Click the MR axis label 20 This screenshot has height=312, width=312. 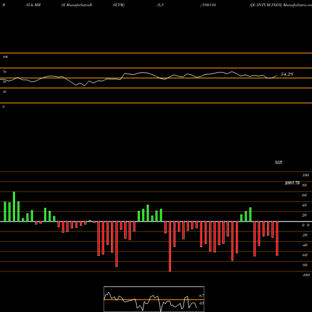[305, 215]
